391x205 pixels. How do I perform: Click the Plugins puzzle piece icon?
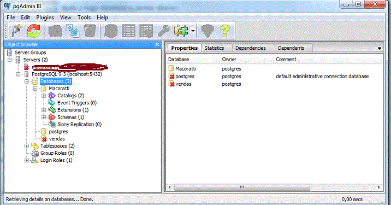tap(181, 31)
